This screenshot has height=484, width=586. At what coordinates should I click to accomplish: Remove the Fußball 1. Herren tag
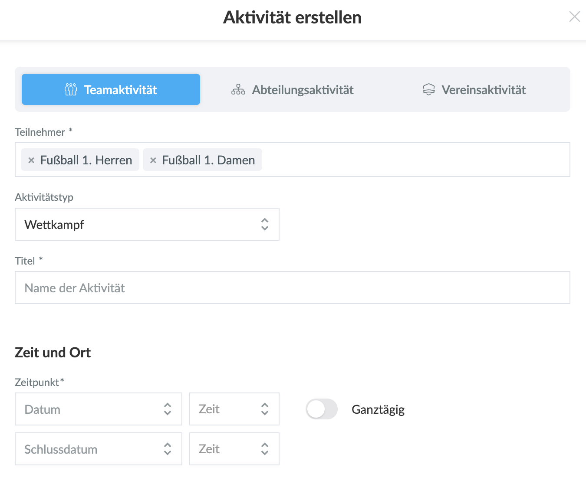pyautogui.click(x=31, y=160)
